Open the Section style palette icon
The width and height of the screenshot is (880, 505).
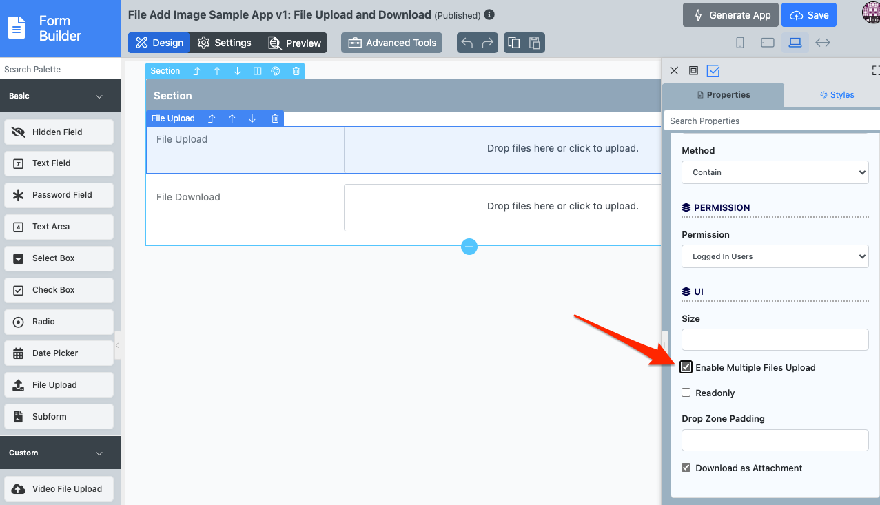pos(276,71)
